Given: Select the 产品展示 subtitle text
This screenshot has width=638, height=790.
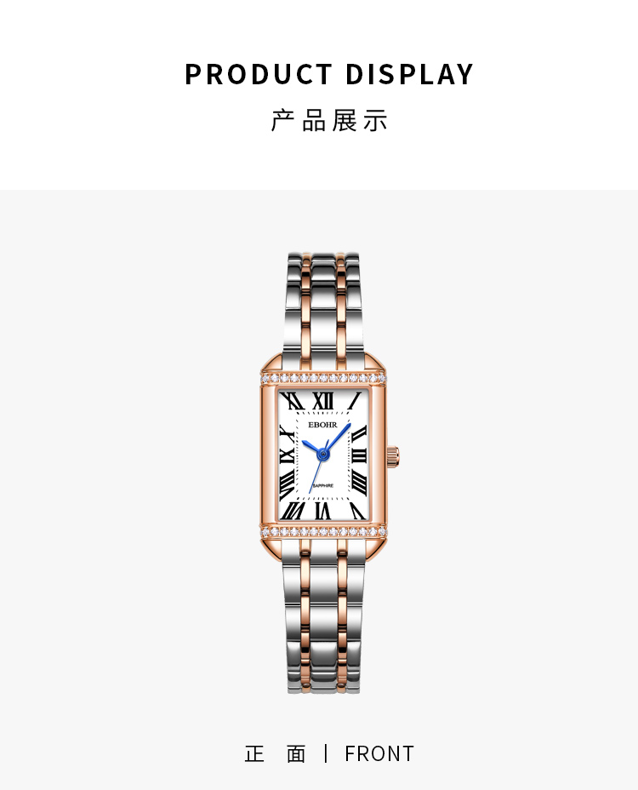Looking at the screenshot, I should point(329,120).
